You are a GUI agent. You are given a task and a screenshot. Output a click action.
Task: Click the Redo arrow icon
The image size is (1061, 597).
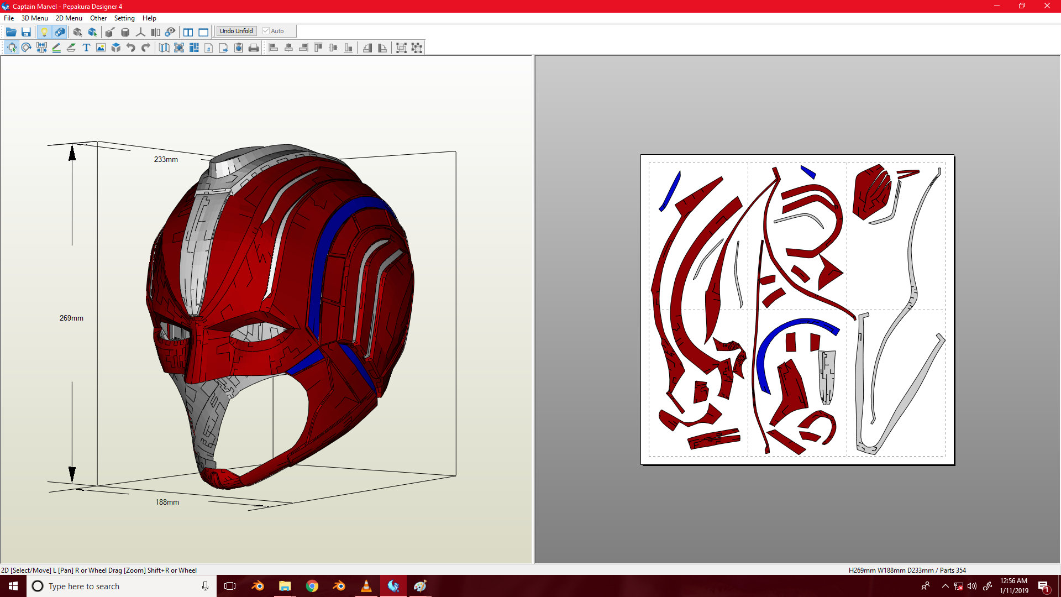[146, 48]
